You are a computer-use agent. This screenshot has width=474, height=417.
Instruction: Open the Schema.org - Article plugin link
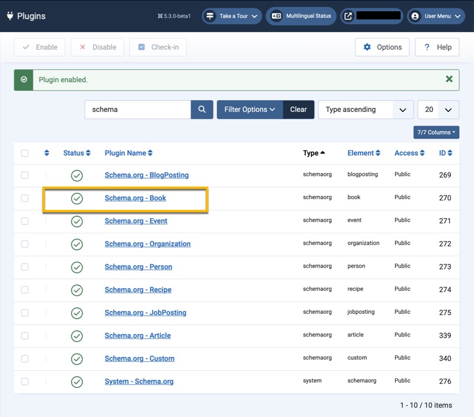[x=137, y=336]
